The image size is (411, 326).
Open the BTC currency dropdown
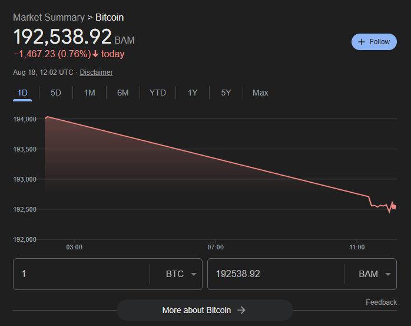[181, 274]
